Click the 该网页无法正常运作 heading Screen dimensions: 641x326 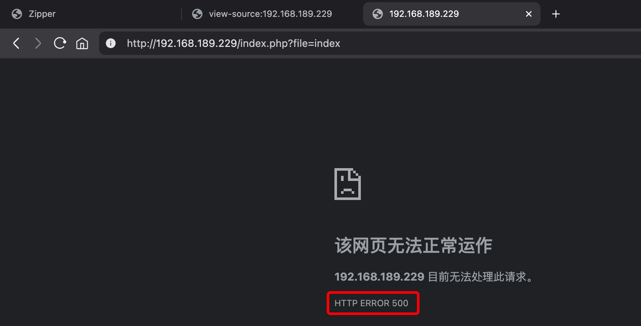tap(413, 245)
